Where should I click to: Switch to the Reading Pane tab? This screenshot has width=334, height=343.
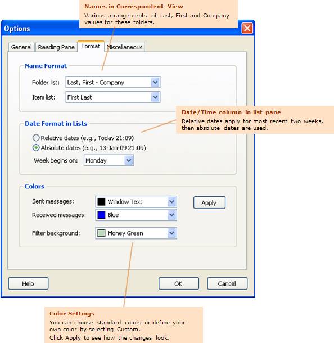point(56,47)
